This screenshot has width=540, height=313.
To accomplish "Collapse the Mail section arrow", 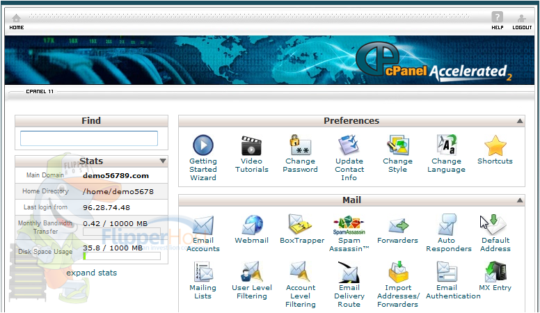I will [520, 200].
